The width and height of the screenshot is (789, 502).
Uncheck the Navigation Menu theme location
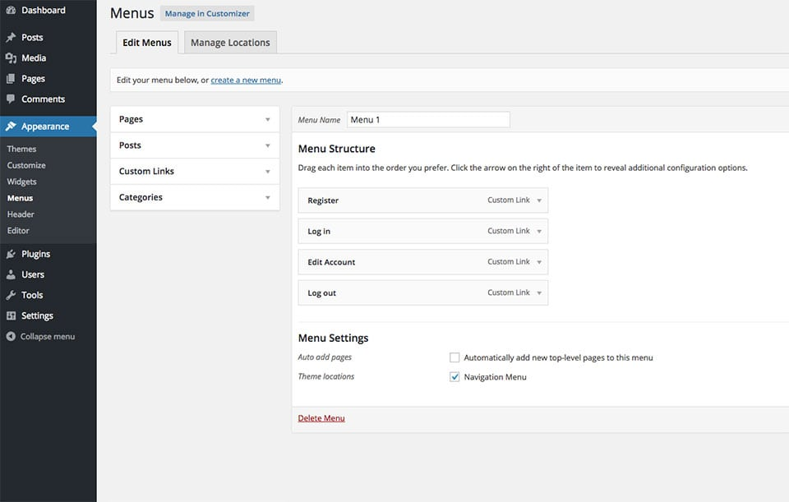(454, 377)
